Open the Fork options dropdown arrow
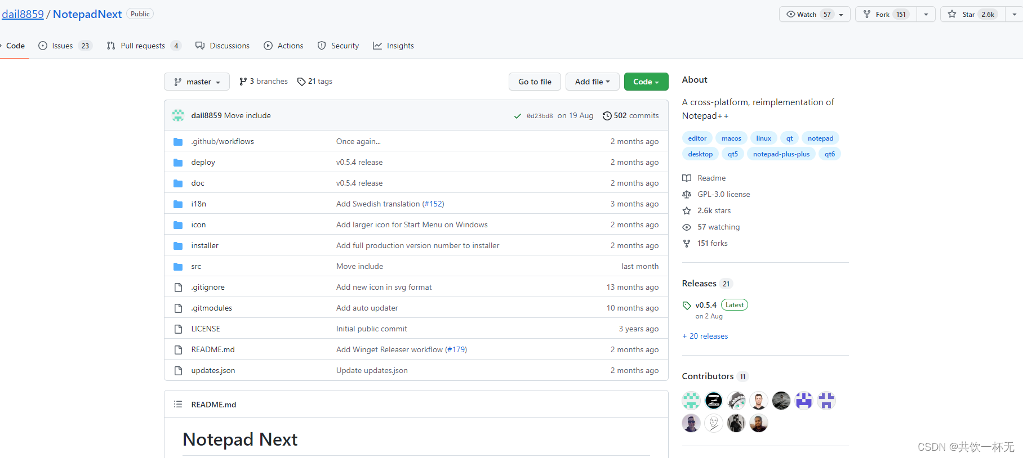Image resolution: width=1023 pixels, height=458 pixels. pyautogui.click(x=926, y=14)
